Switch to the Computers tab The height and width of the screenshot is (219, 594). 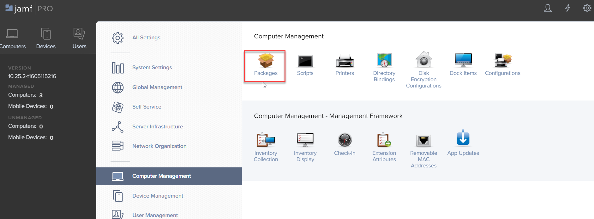13,38
